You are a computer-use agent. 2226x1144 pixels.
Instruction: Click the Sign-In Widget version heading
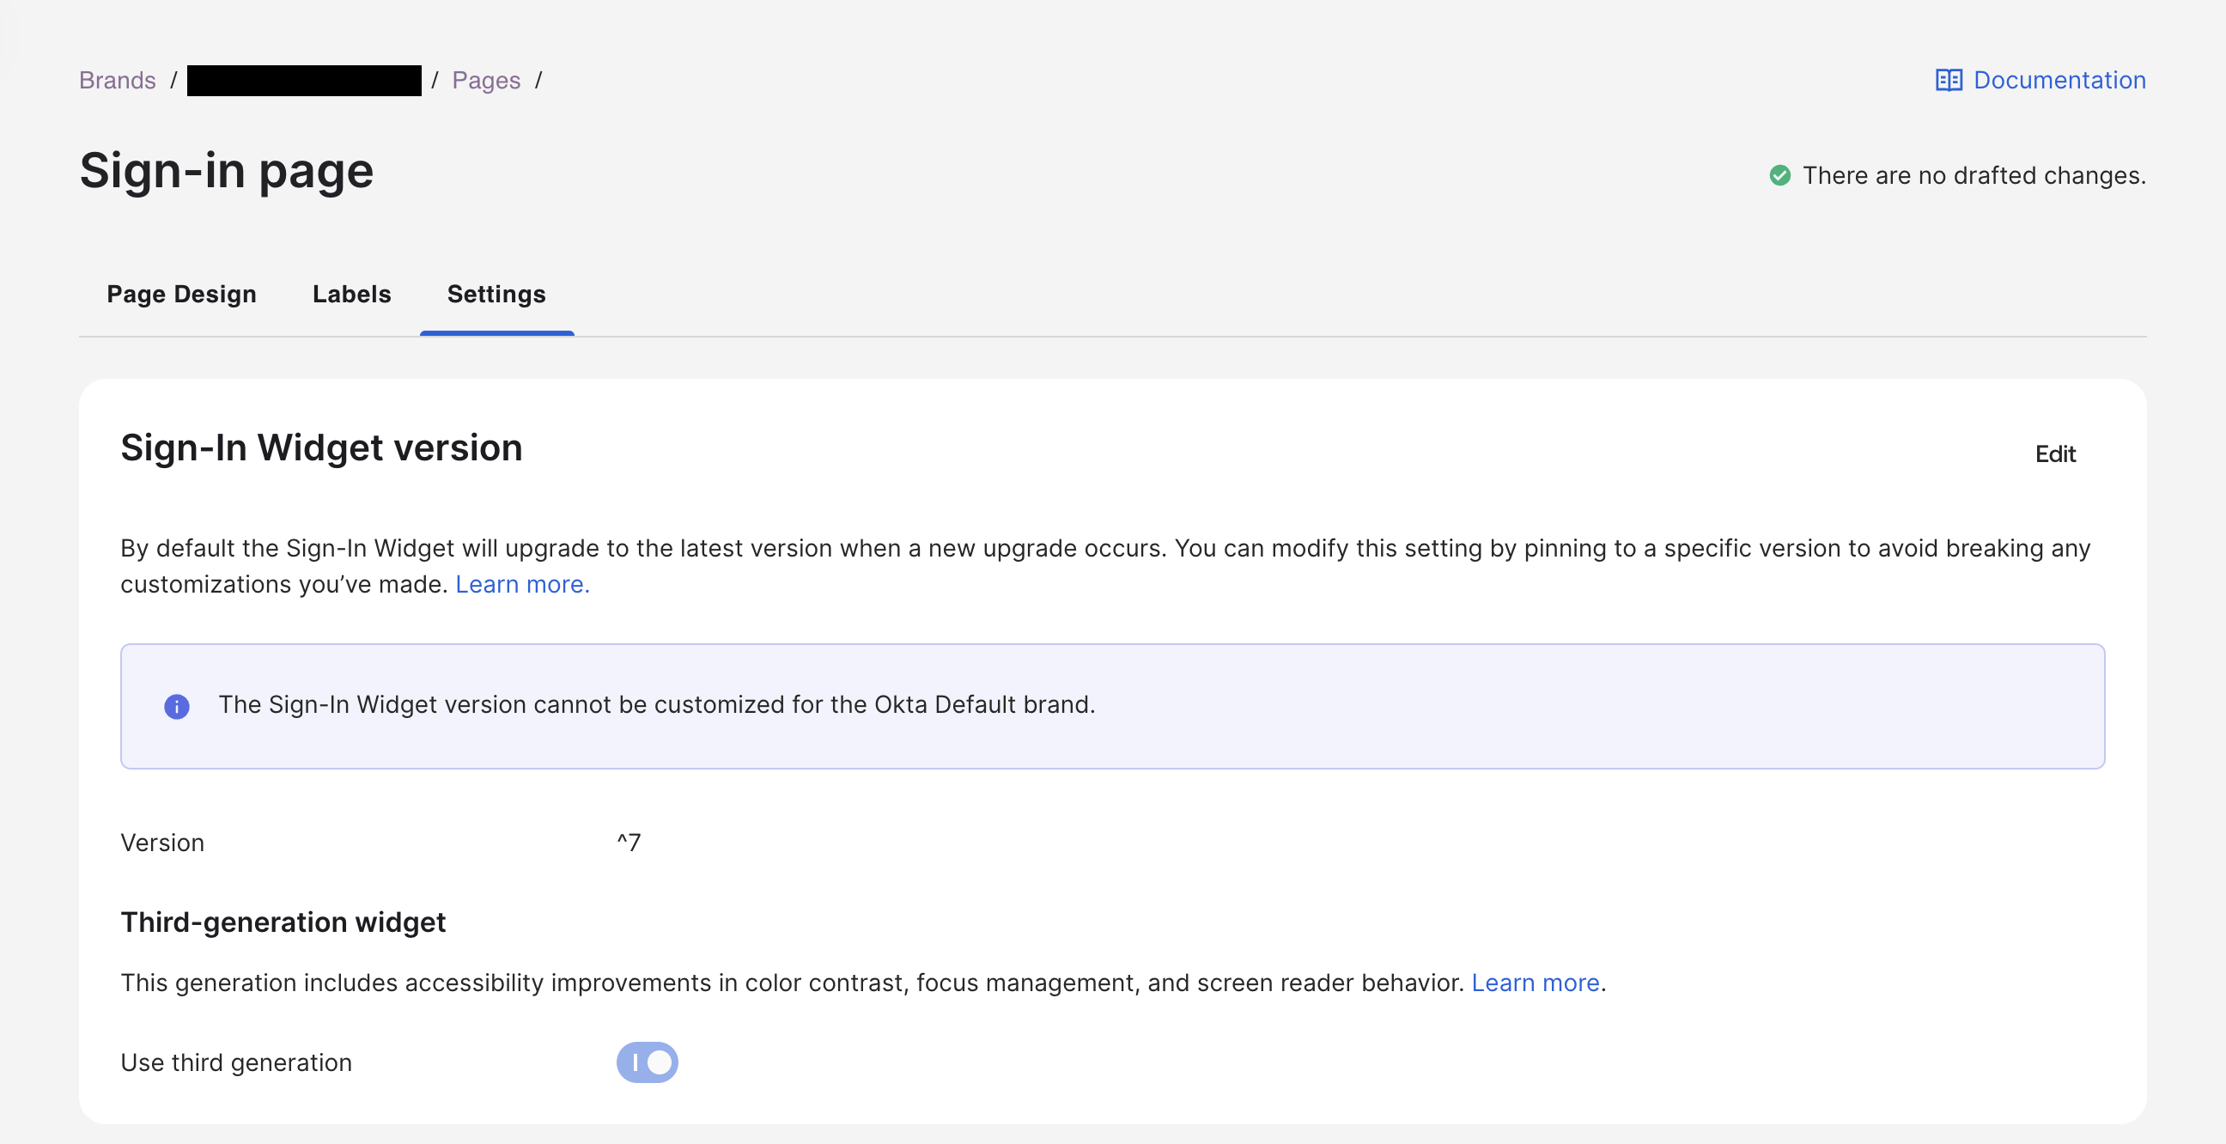(321, 447)
